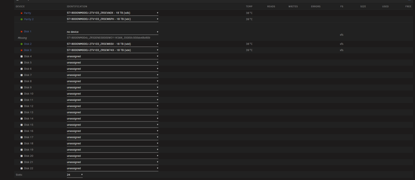Open the Slots count dropdown showing 24
The image size is (415, 180).
[75, 175]
